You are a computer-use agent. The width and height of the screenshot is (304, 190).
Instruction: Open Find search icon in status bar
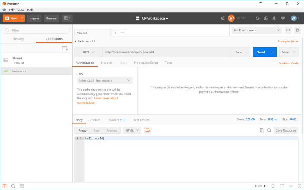[13, 186]
